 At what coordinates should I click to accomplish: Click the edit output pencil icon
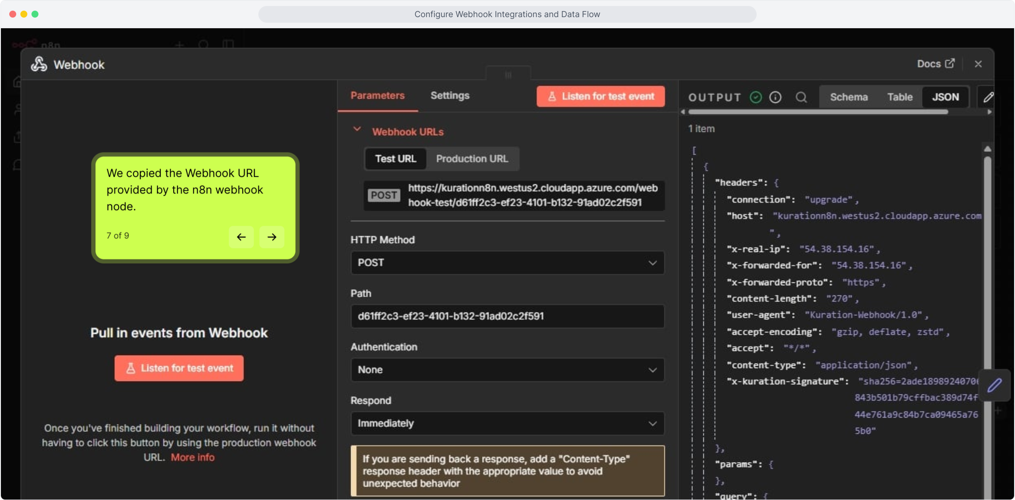[988, 97]
